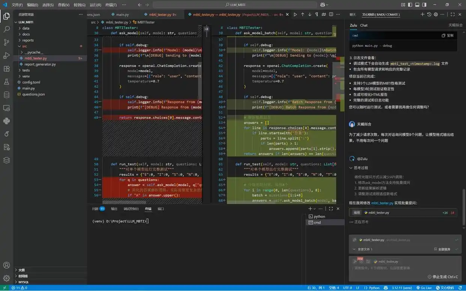This screenshot has height=291, width=466.
Task: Toggle the primary side bar layout button
Action: pyautogui.click(x=410, y=5)
